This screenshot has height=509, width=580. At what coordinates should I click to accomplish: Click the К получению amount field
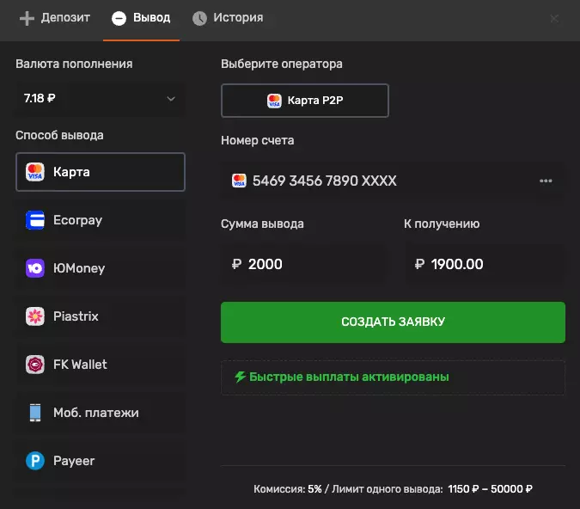click(485, 264)
